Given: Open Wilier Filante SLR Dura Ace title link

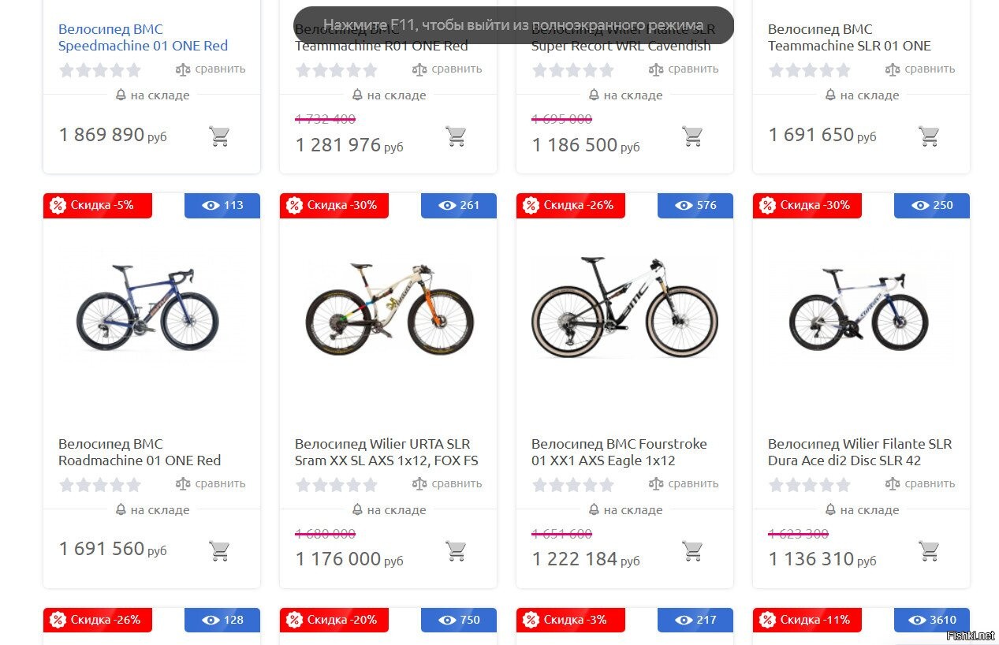Looking at the screenshot, I should click(859, 452).
